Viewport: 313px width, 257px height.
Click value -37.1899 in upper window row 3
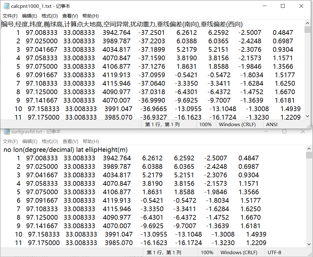tap(152, 50)
